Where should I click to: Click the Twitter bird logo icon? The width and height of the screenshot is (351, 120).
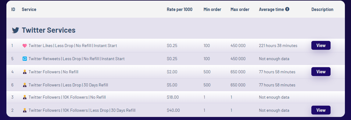click(x=16, y=30)
